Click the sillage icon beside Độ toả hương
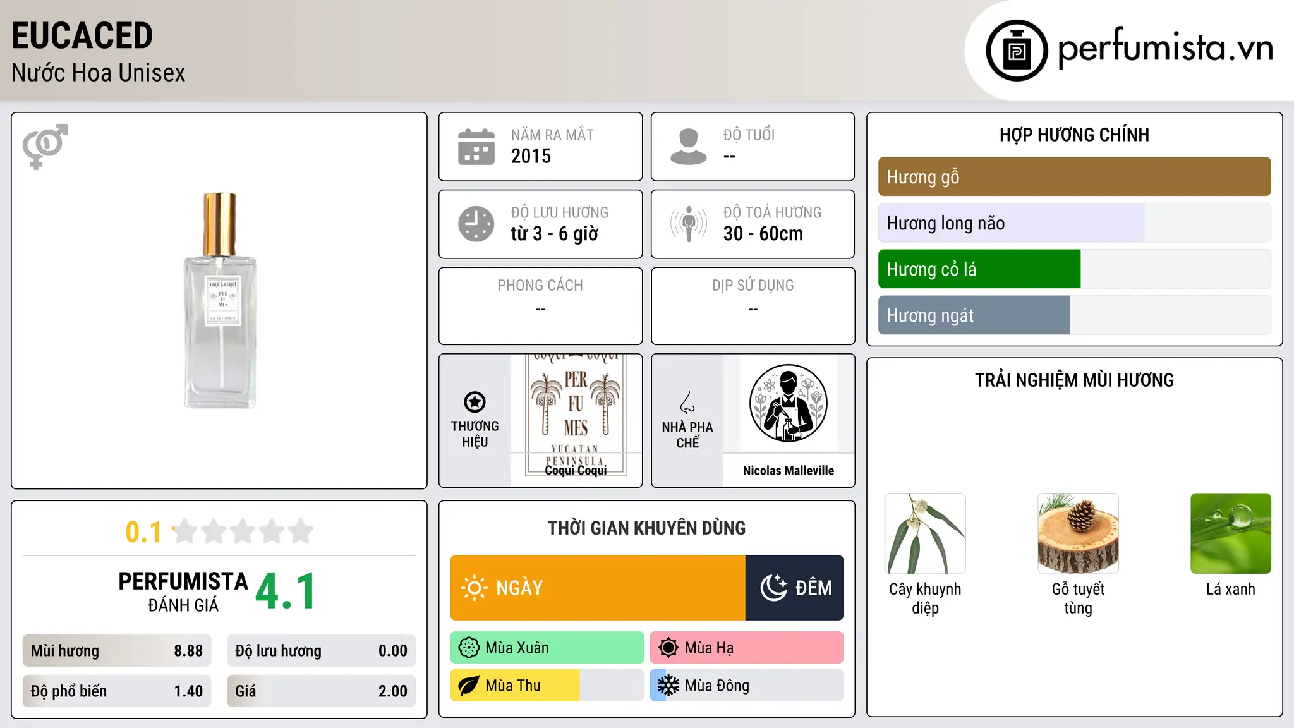 click(689, 224)
